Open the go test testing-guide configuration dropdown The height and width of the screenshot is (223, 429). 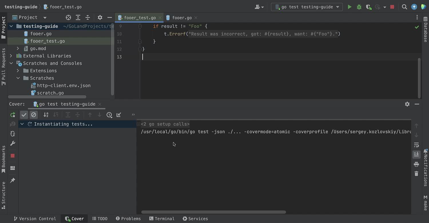tap(307, 7)
